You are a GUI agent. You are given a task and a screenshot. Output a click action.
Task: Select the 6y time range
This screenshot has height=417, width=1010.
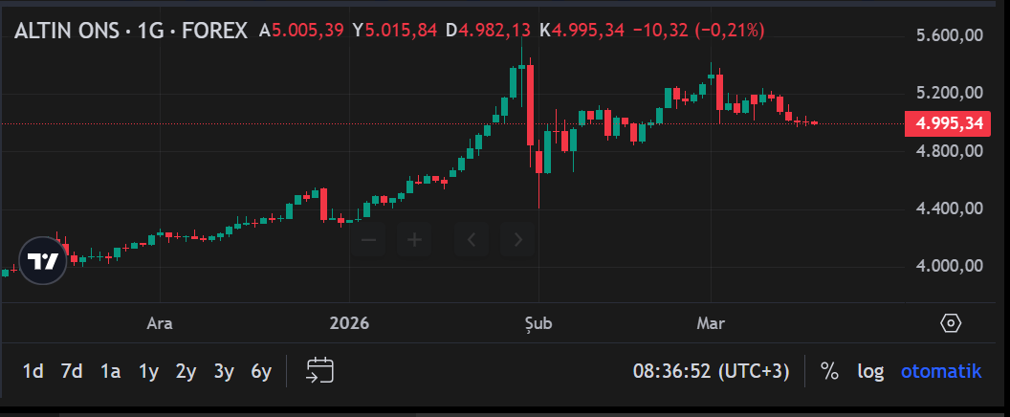[261, 372]
